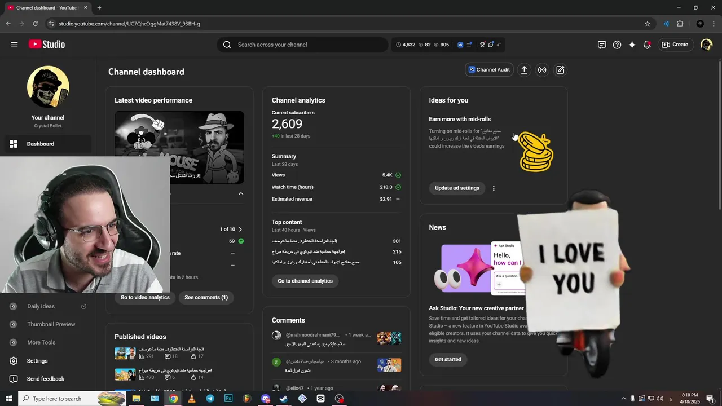Click Go to video analytics

tap(145, 297)
